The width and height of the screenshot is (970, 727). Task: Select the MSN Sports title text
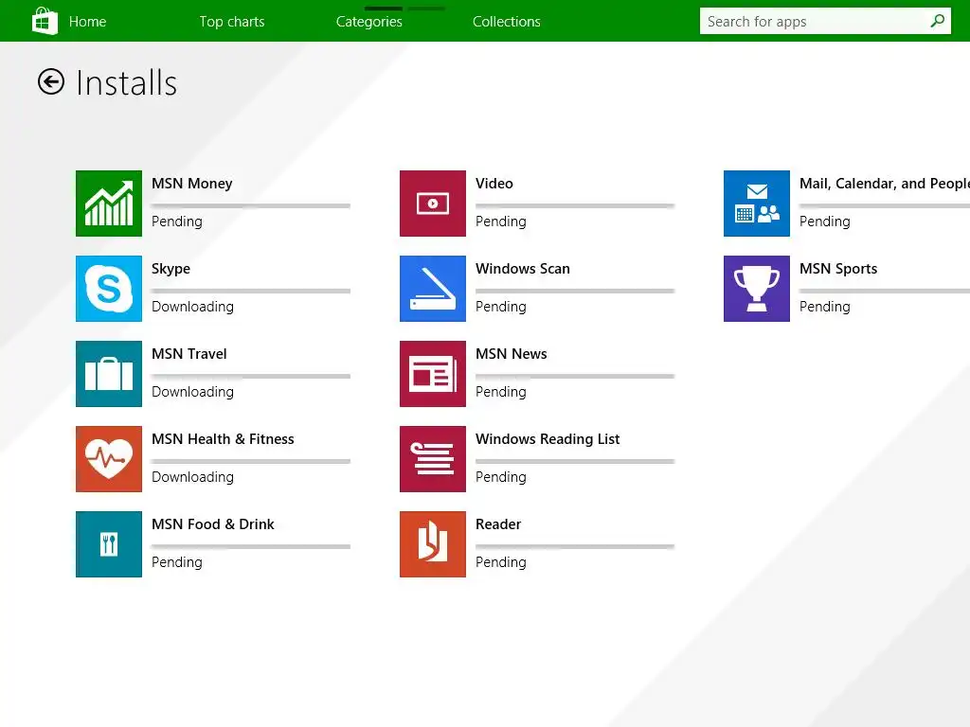(838, 269)
